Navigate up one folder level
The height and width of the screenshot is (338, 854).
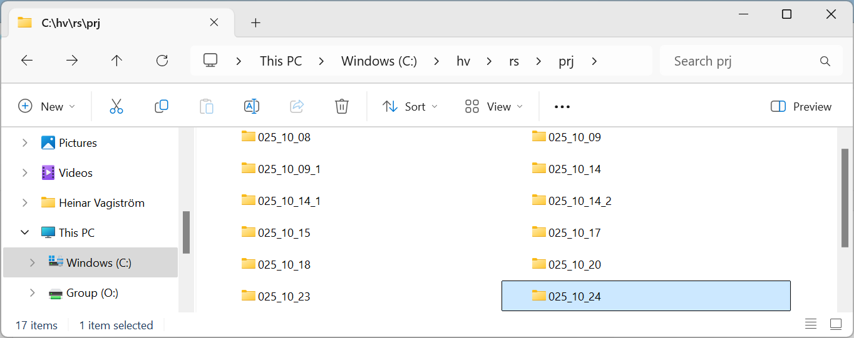(x=116, y=61)
